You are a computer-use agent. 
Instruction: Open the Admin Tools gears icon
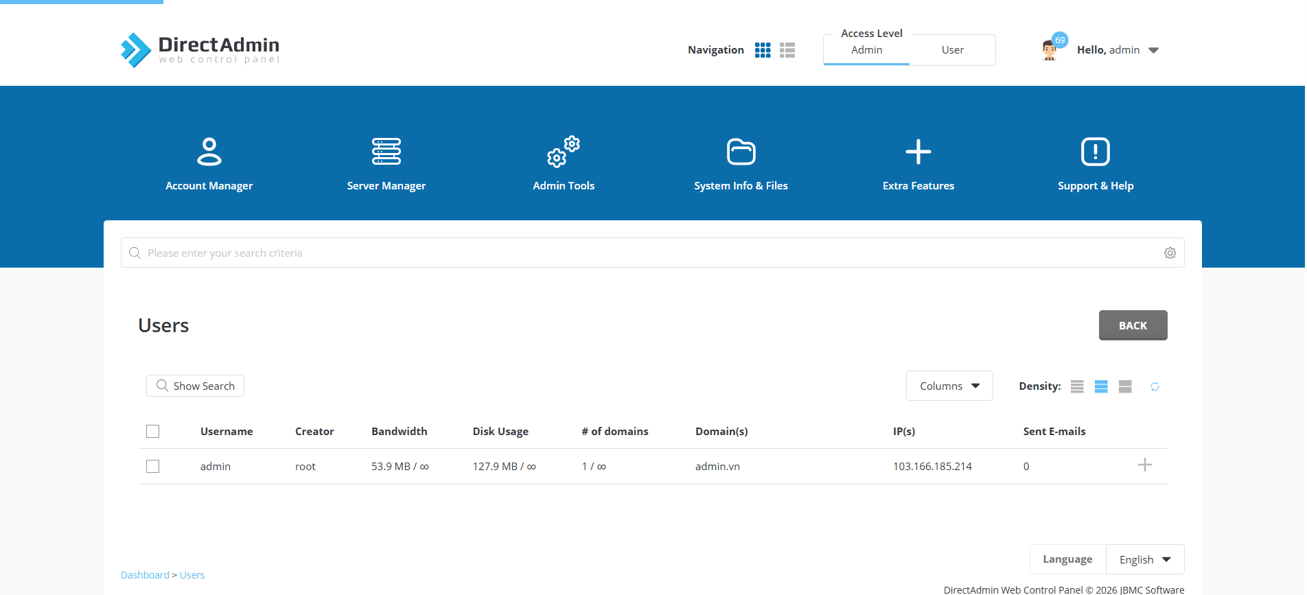pos(563,152)
